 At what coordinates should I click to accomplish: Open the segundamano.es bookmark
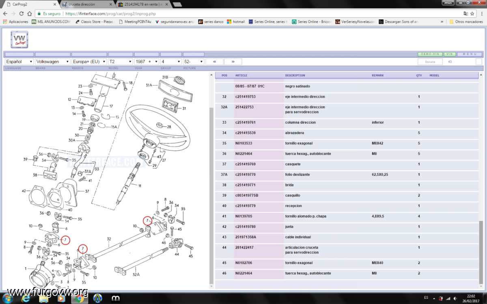click(x=175, y=21)
